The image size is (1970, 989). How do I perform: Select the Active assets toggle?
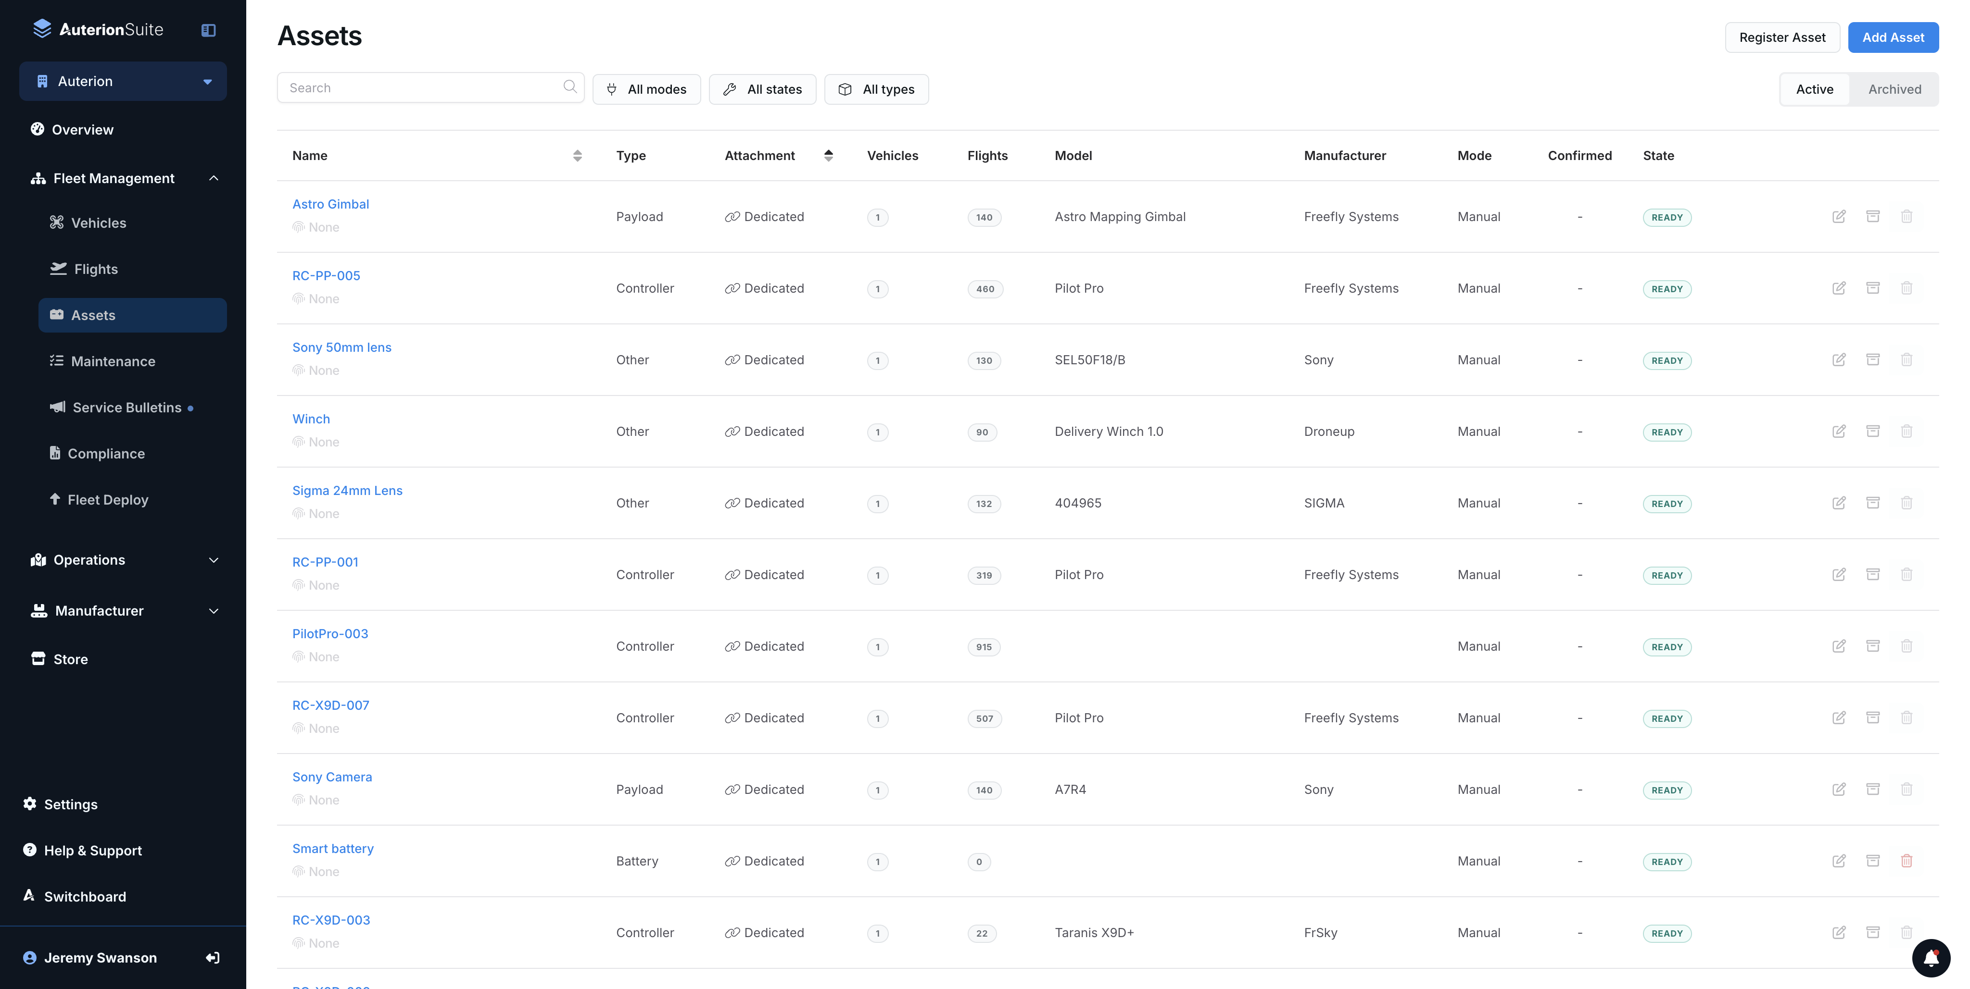pyautogui.click(x=1814, y=89)
